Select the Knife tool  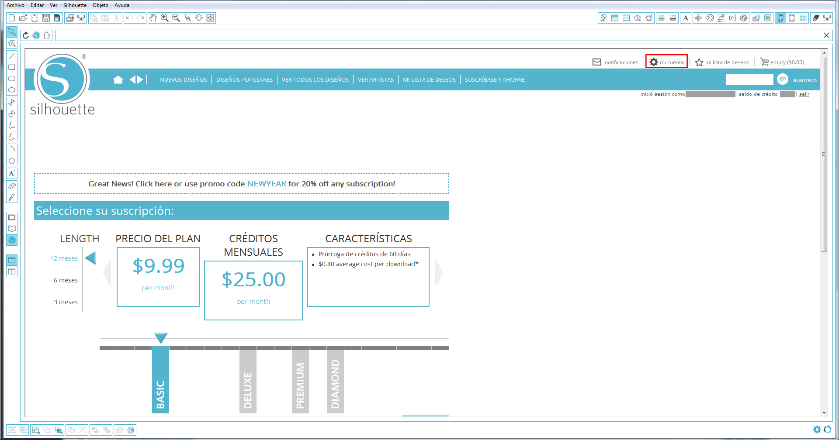click(x=12, y=197)
